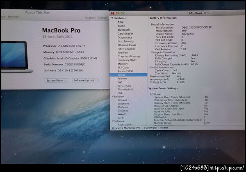The height and width of the screenshot is (172, 246).
Task: Select Audio in the sidebar
Action: [x=121, y=26]
